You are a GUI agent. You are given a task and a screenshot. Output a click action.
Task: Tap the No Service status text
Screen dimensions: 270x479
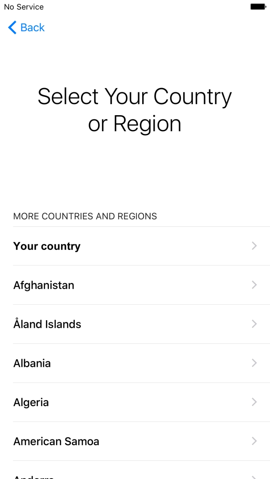(23, 7)
